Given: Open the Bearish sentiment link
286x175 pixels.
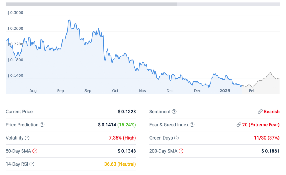Looking at the screenshot, I should [x=272, y=112].
